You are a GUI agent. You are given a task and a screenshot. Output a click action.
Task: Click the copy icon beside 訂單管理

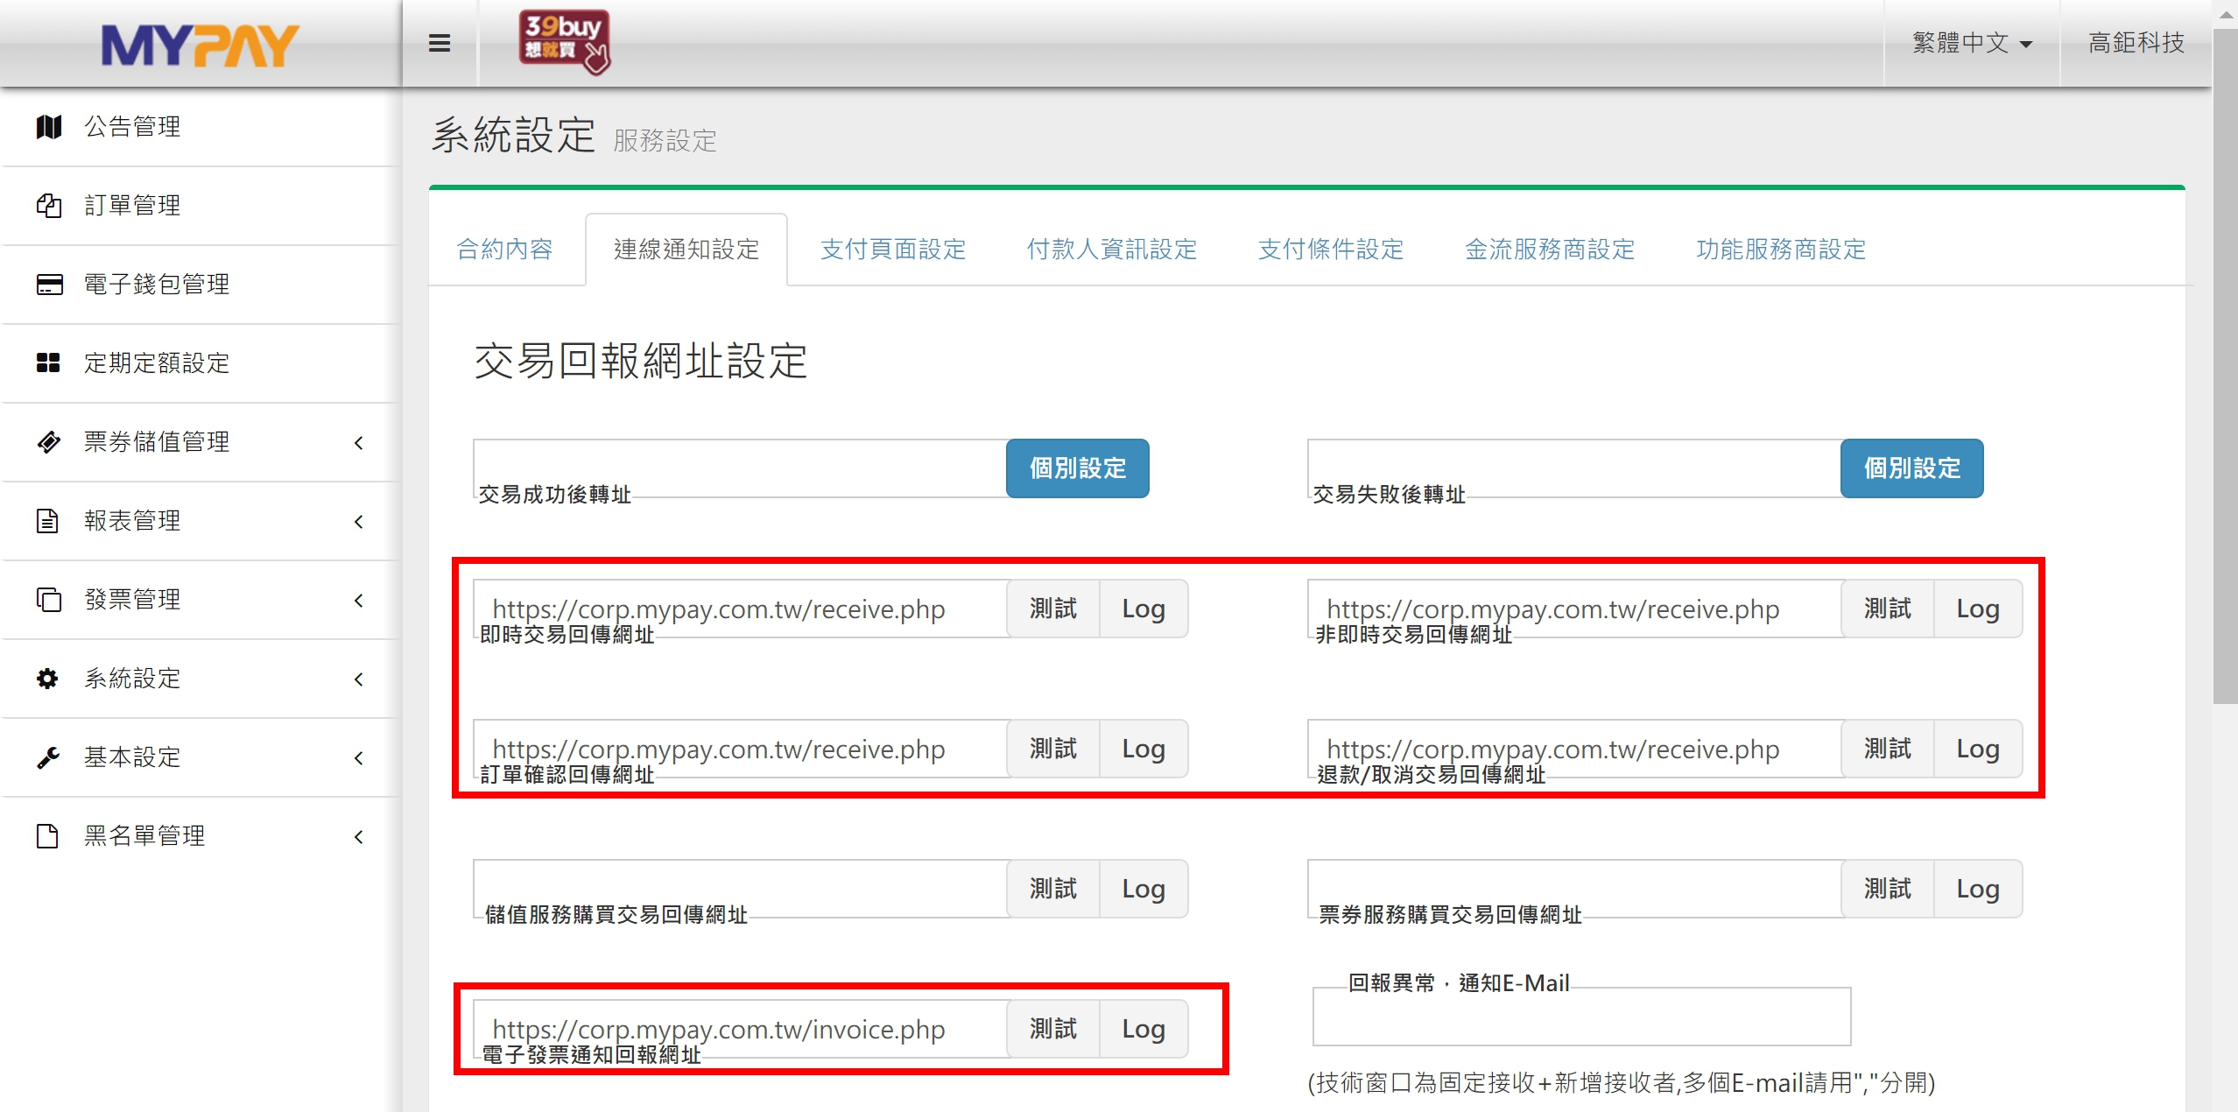click(49, 206)
